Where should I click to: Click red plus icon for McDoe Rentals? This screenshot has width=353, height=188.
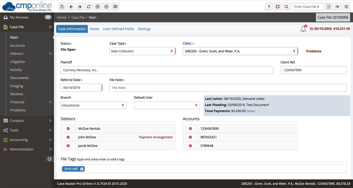tap(68, 129)
